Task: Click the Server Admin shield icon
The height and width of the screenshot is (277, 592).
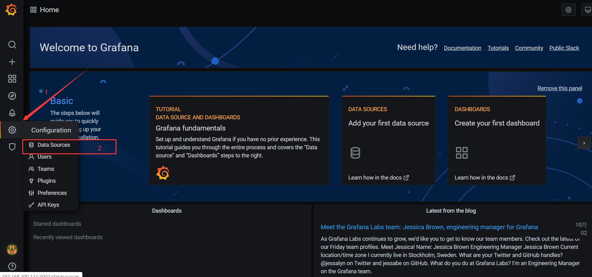Action: pos(12,147)
